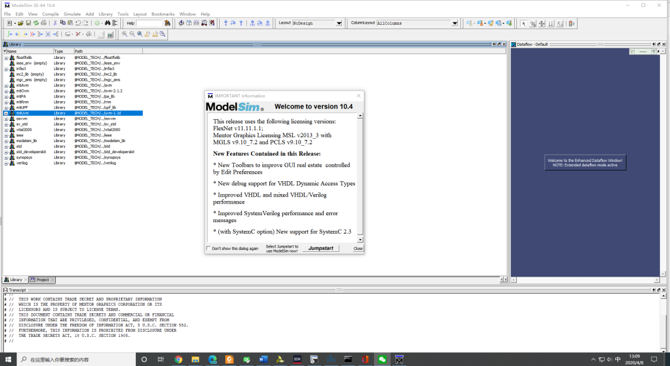Click the Windows taskbar search box
The image size is (670, 366).
point(77,360)
